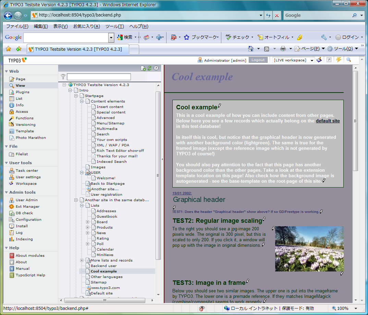Screen dimensions: 368x315
Task: Open the Access module
Action: point(19,112)
